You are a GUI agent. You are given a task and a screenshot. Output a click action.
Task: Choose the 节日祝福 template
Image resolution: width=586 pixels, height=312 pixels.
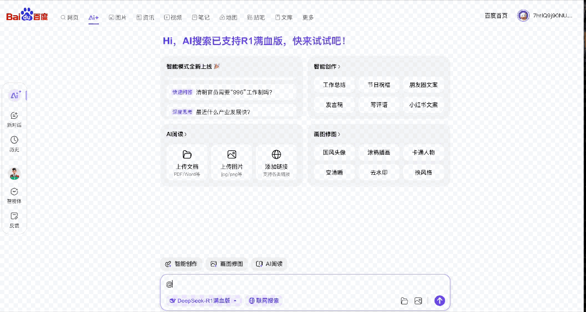(379, 85)
